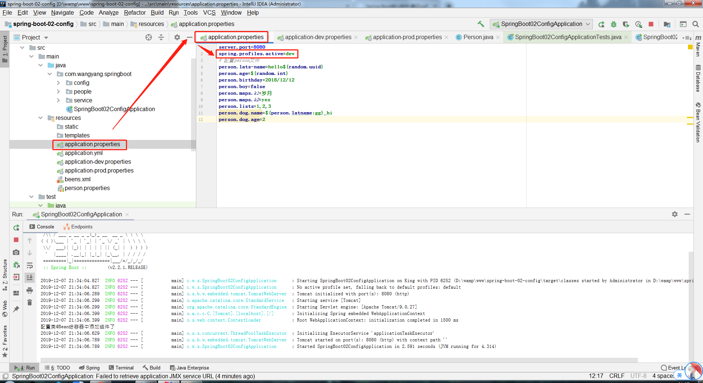This screenshot has width=703, height=383.
Task: Hide the Project tool window with the minus icon
Action: 189,37
